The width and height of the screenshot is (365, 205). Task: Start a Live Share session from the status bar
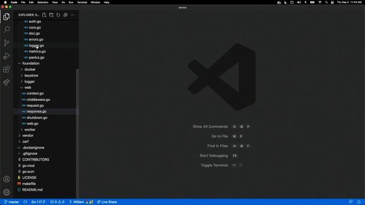(x=107, y=202)
